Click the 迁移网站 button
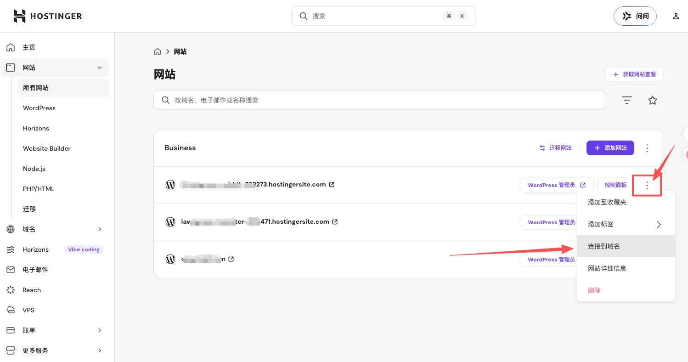Image resolution: width=688 pixels, height=362 pixels. point(556,148)
